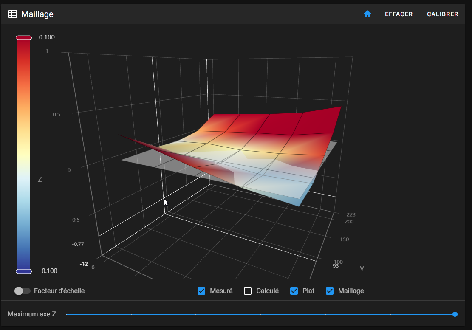The width and height of the screenshot is (472, 330).
Task: Enable the Facteur d'échelle switch
Action: 22,291
